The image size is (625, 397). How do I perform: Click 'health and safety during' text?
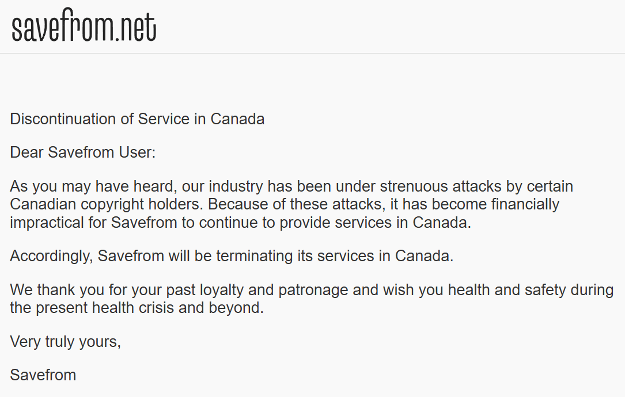click(x=531, y=290)
